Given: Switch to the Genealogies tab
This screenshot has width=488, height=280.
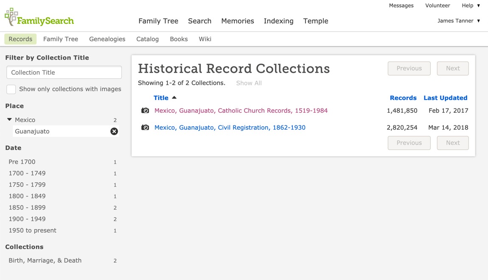Looking at the screenshot, I should [x=107, y=39].
